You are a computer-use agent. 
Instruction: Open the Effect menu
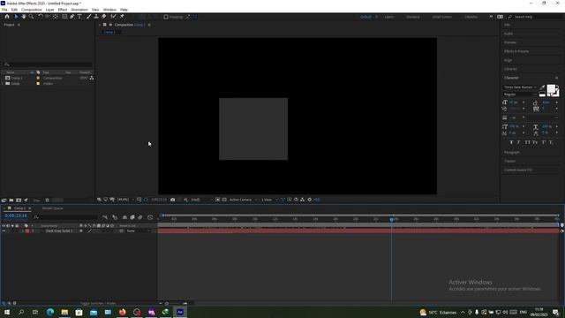pyautogui.click(x=63, y=10)
